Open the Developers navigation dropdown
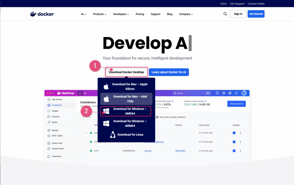The height and width of the screenshot is (185, 294). 121,14
